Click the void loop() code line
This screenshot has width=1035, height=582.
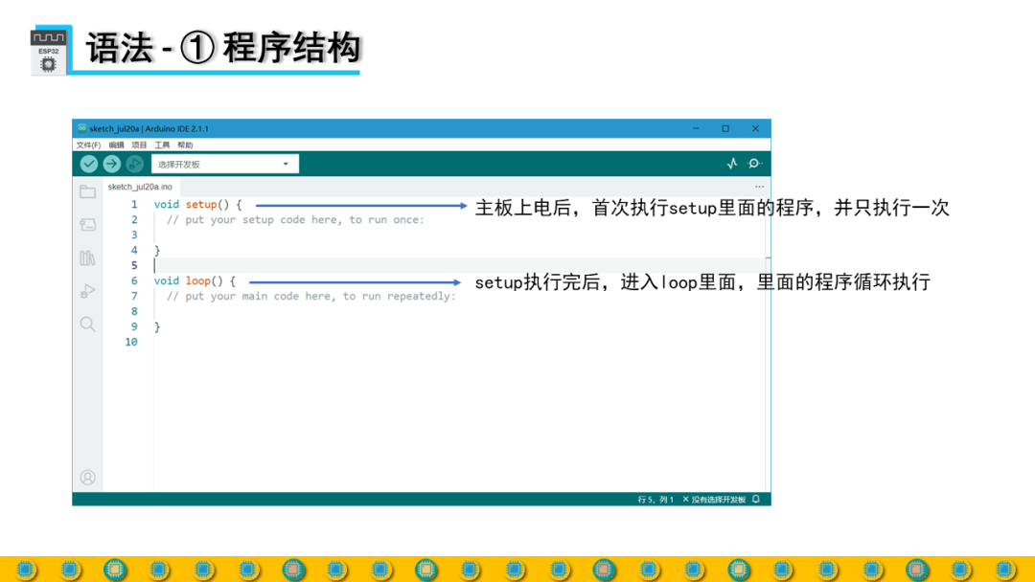(x=195, y=280)
